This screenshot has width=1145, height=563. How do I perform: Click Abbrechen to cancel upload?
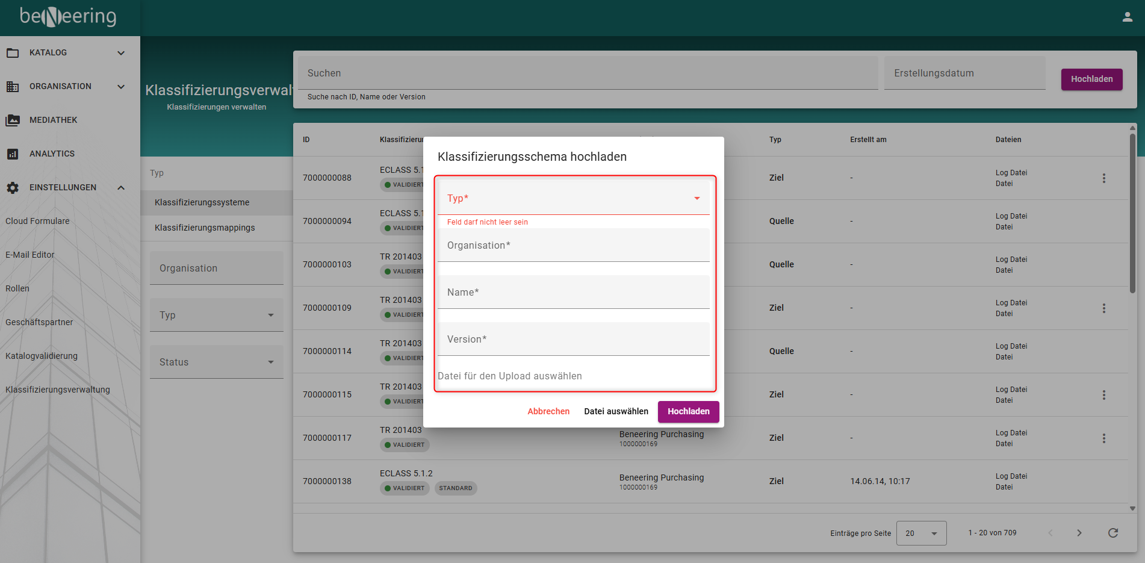pos(548,411)
